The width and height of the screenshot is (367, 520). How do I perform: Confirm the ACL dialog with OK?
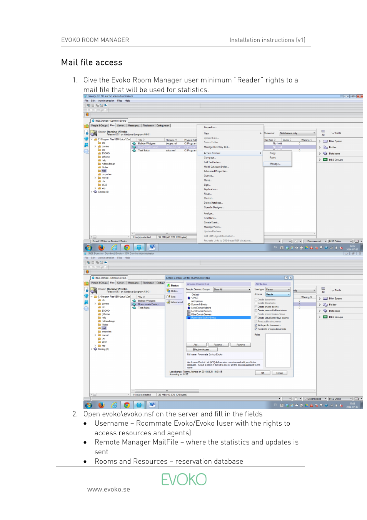click(263, 373)
